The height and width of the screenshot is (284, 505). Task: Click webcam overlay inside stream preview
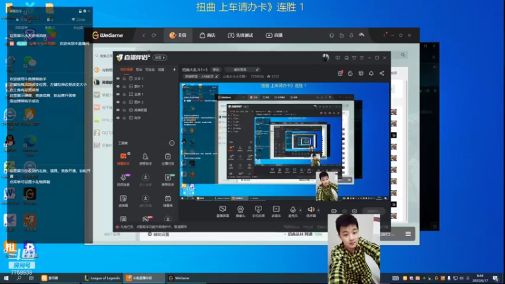coord(326,186)
